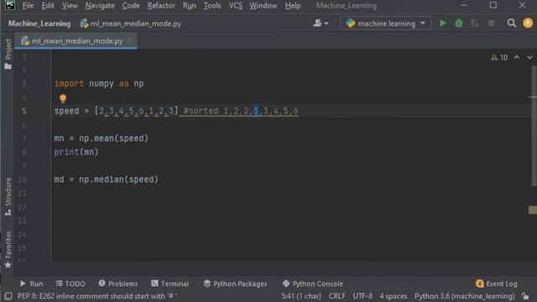The image size is (537, 302).
Task: Click the orange IDE update icon
Action: click(x=528, y=23)
